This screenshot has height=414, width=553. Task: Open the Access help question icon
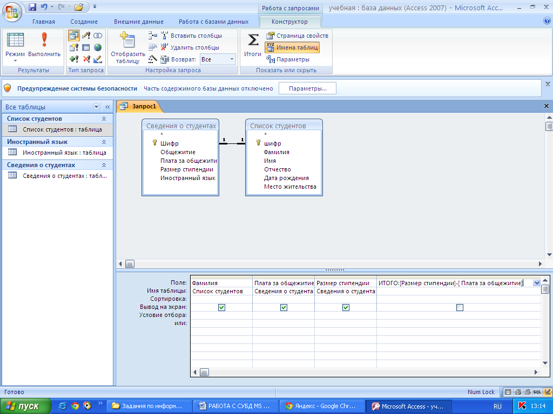point(547,21)
